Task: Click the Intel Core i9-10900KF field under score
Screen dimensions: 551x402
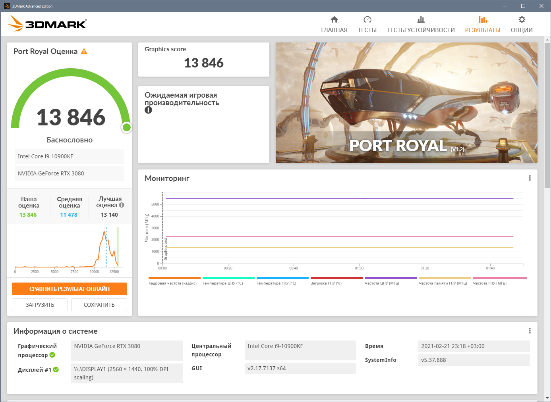Action: (x=70, y=156)
